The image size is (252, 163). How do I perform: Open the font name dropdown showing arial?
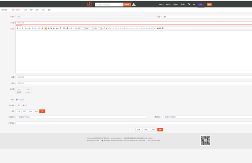coord(89,28)
